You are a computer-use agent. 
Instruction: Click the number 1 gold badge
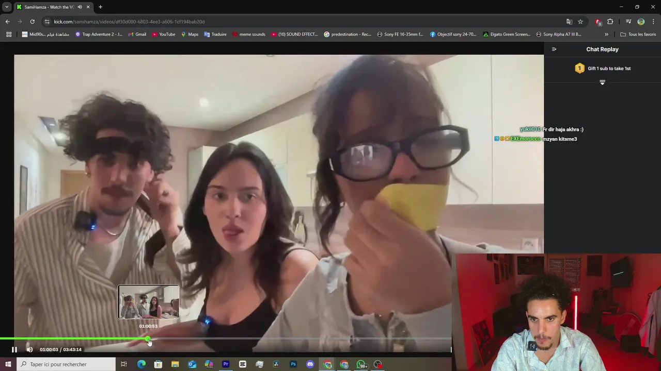(x=579, y=68)
